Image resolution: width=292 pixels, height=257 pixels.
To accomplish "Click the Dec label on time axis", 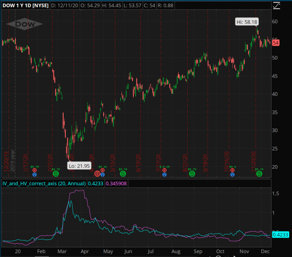I will pyautogui.click(x=265, y=251).
